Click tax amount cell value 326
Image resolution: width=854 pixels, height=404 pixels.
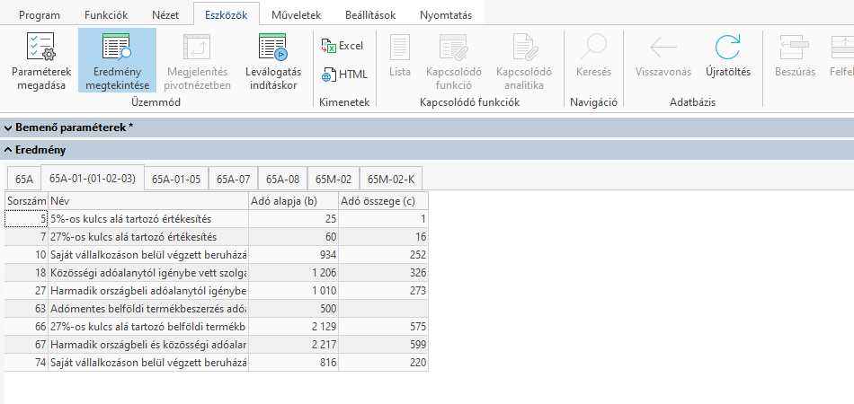click(x=384, y=273)
